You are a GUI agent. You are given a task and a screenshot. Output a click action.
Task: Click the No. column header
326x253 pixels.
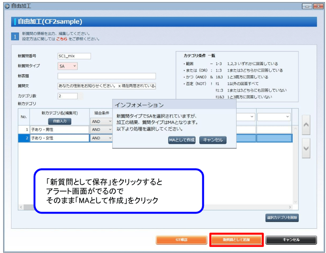[x=24, y=117]
